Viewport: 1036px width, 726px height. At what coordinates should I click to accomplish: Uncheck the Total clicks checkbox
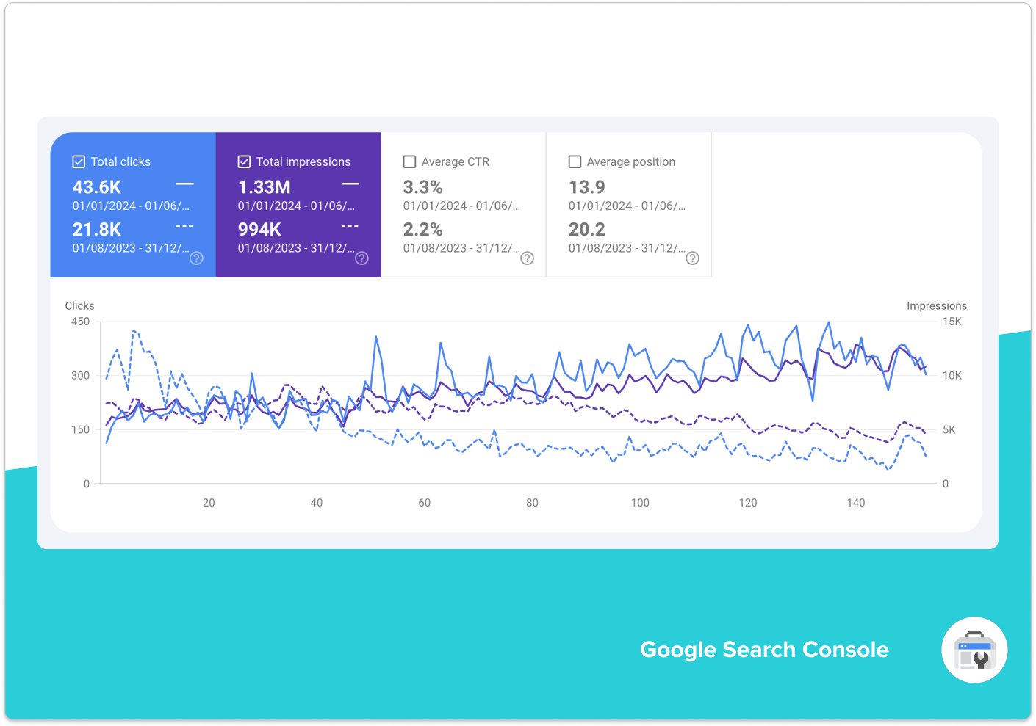[x=78, y=161]
